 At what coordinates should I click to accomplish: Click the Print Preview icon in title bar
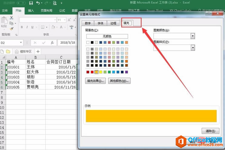point(55,3)
